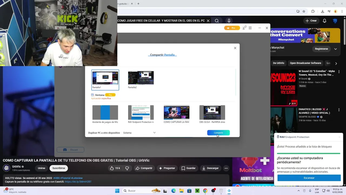Open options for FANATICO BLESSD video
Screen dimensions: 346x195
coord(339,110)
